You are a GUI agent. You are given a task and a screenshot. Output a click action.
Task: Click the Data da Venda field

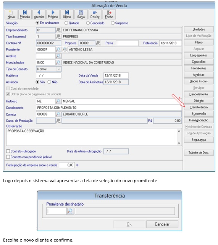116,75
